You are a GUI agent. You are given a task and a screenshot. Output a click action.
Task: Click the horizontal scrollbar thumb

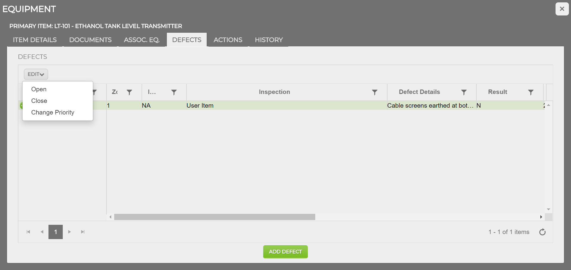(214, 217)
